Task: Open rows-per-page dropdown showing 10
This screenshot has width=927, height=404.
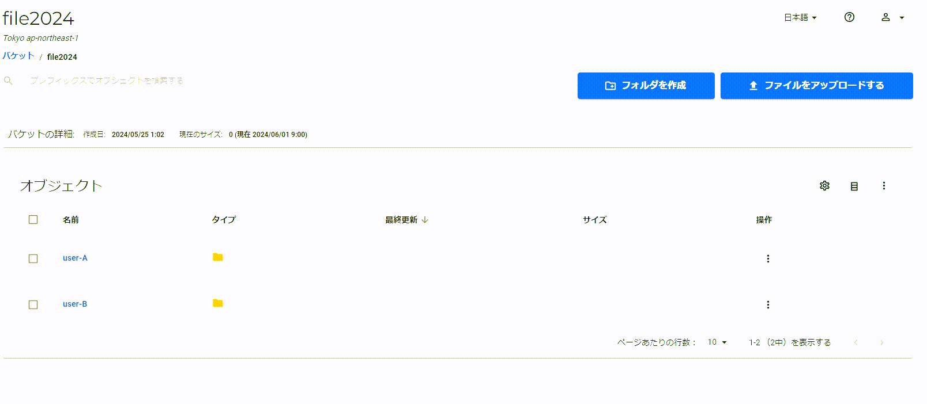Action: 717,342
